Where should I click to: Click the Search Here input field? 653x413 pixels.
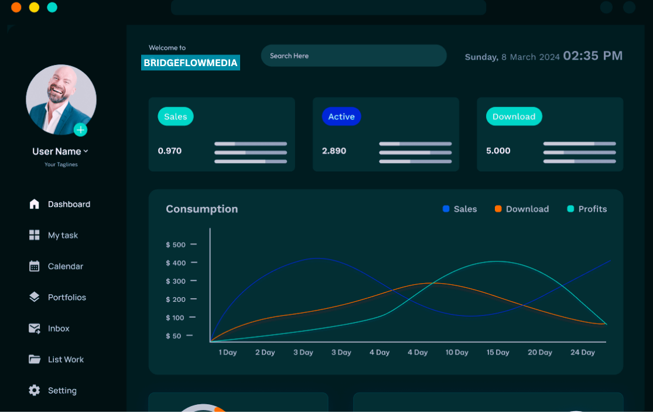pos(354,56)
